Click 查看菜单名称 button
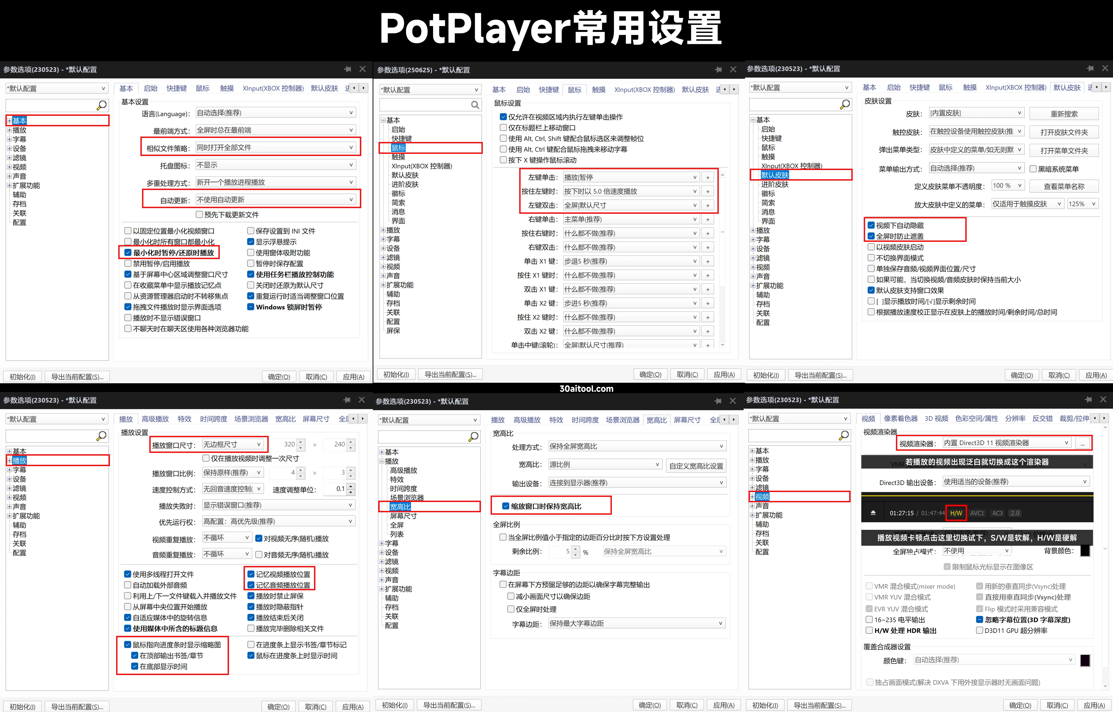Screen dimensions: 1113x712 [1064, 186]
